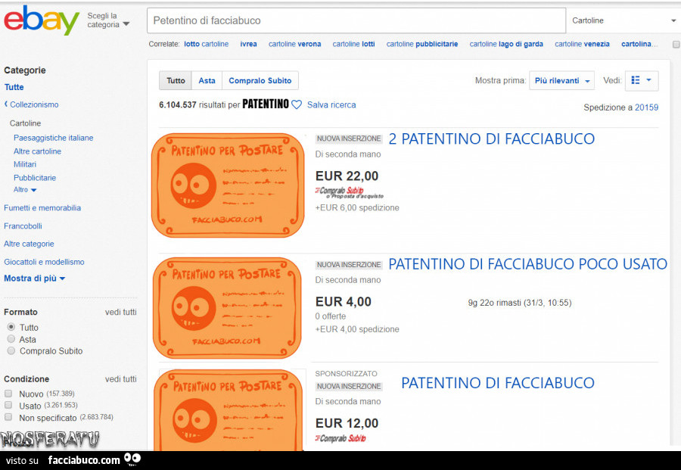Click the Compralo Subito badge on first listing
The image size is (681, 470).
[x=340, y=191]
